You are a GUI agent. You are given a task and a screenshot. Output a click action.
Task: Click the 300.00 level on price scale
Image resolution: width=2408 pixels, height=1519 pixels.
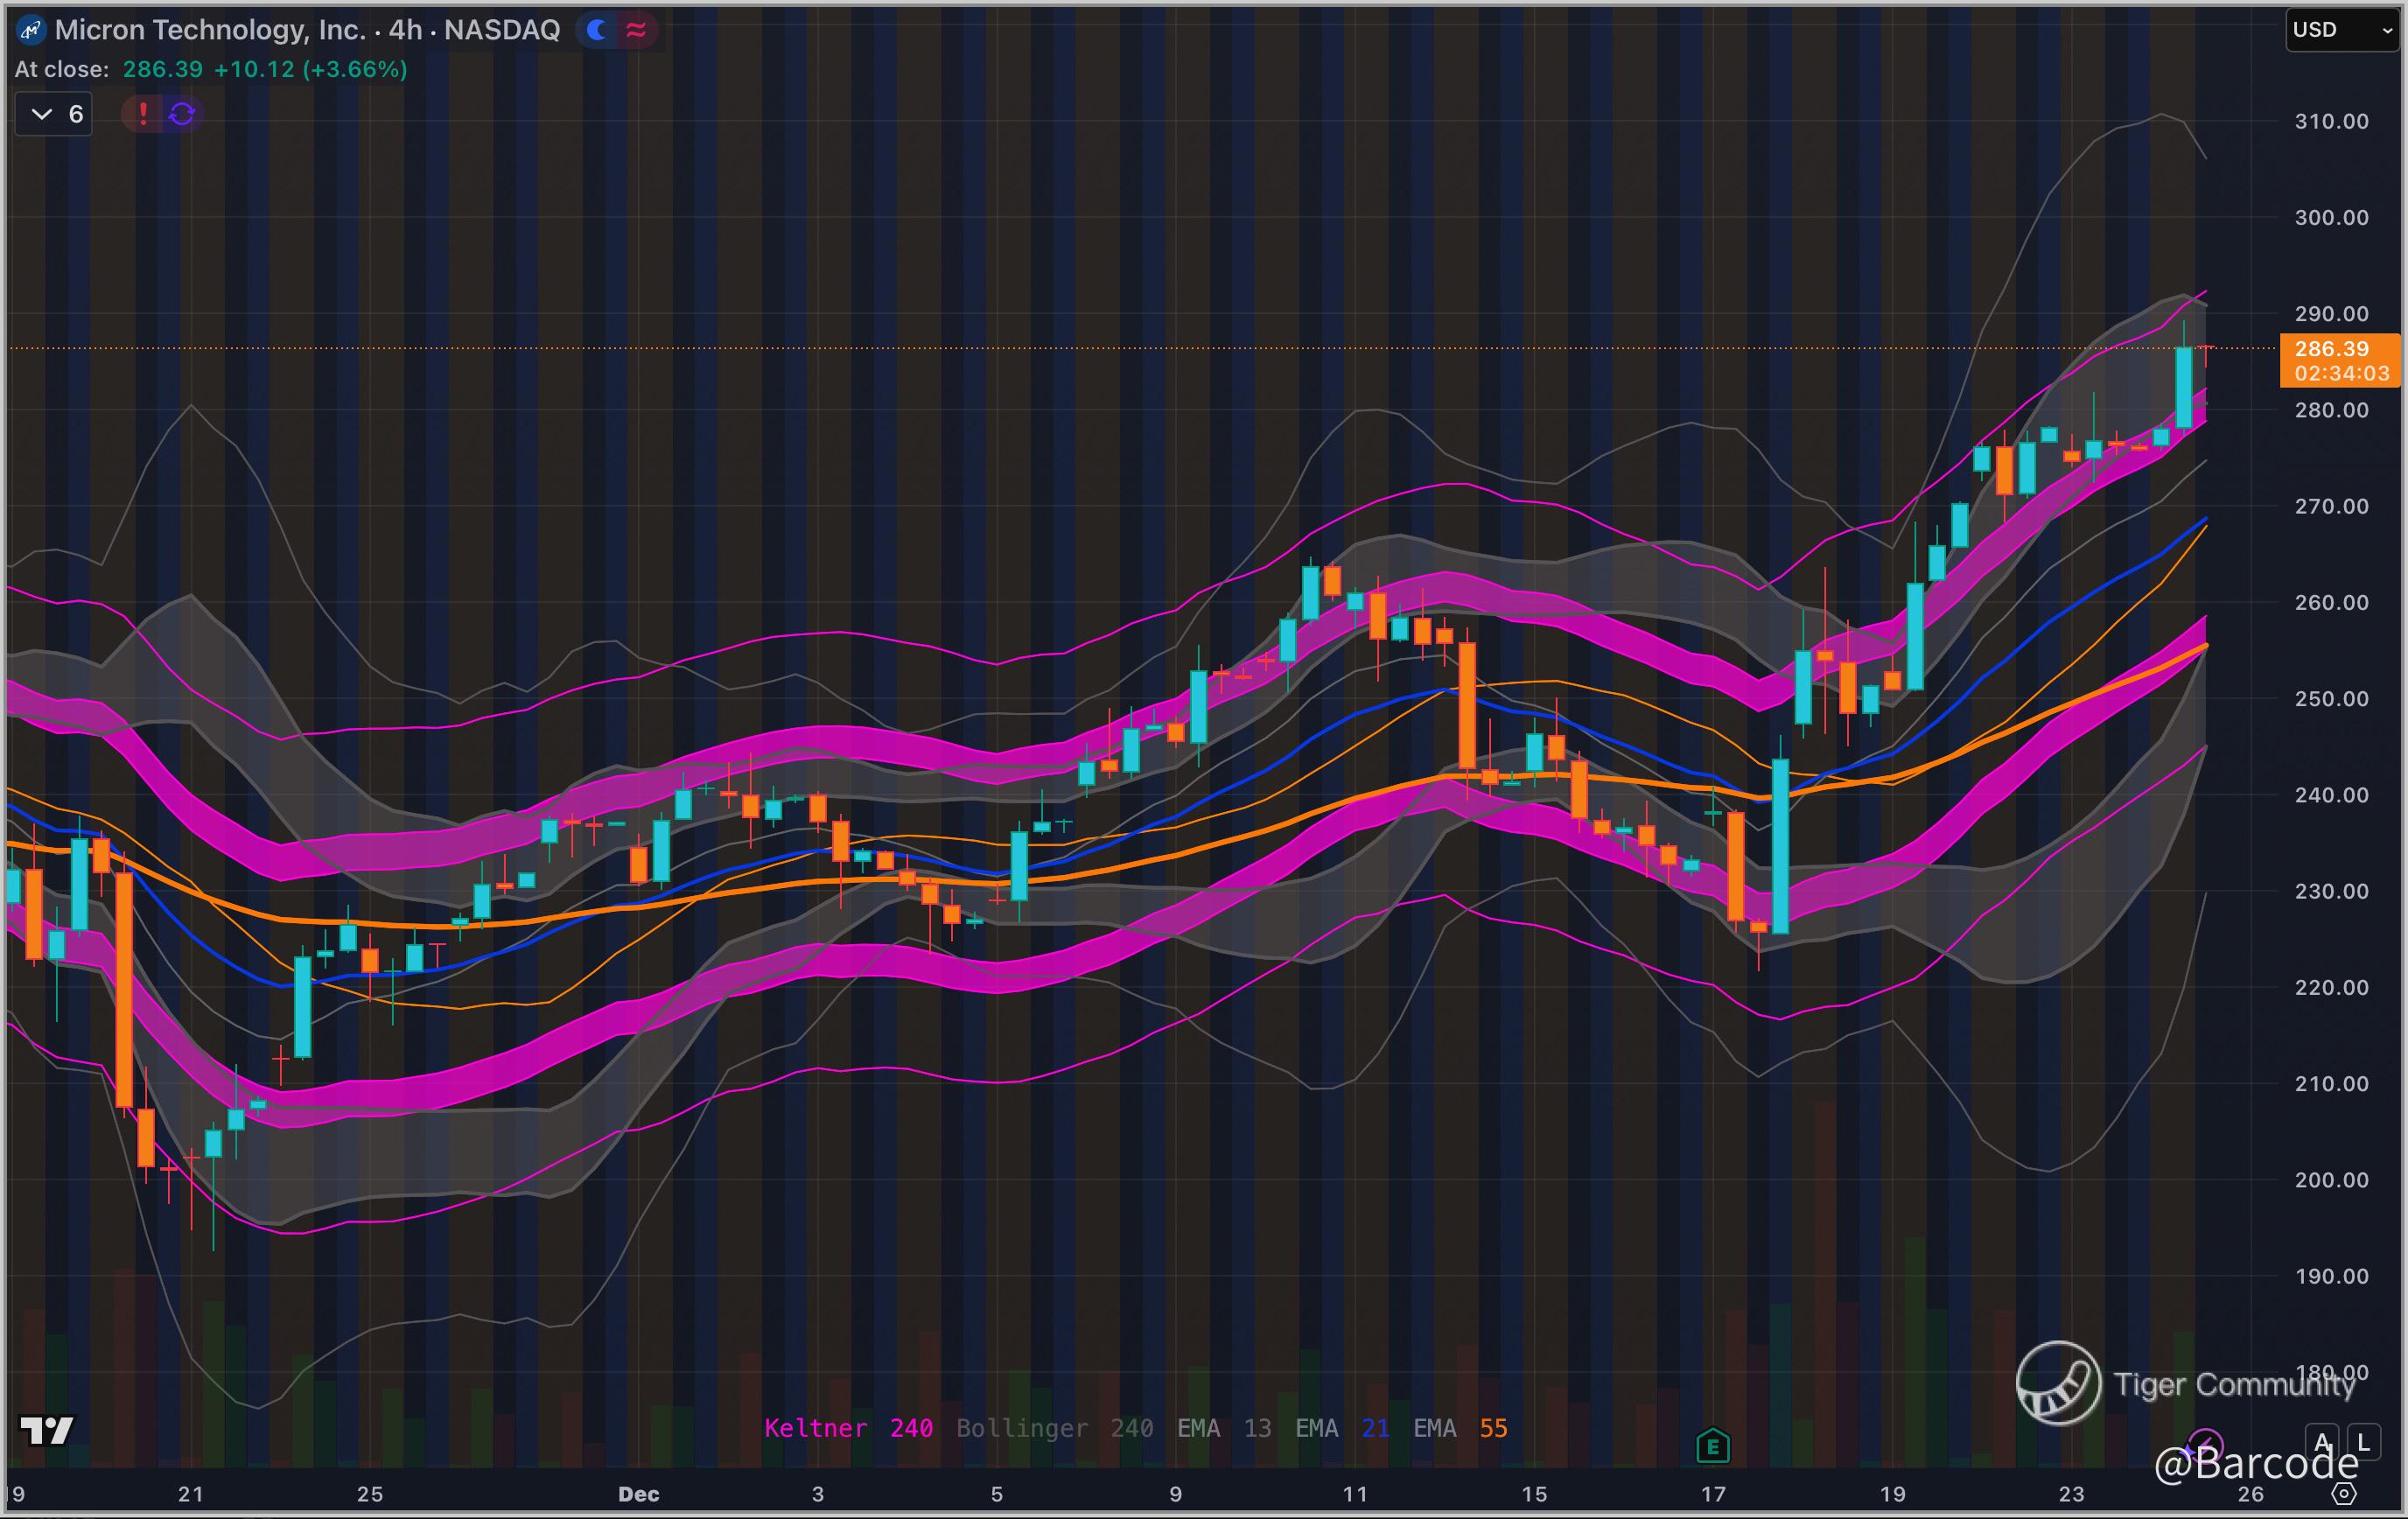(x=2331, y=218)
